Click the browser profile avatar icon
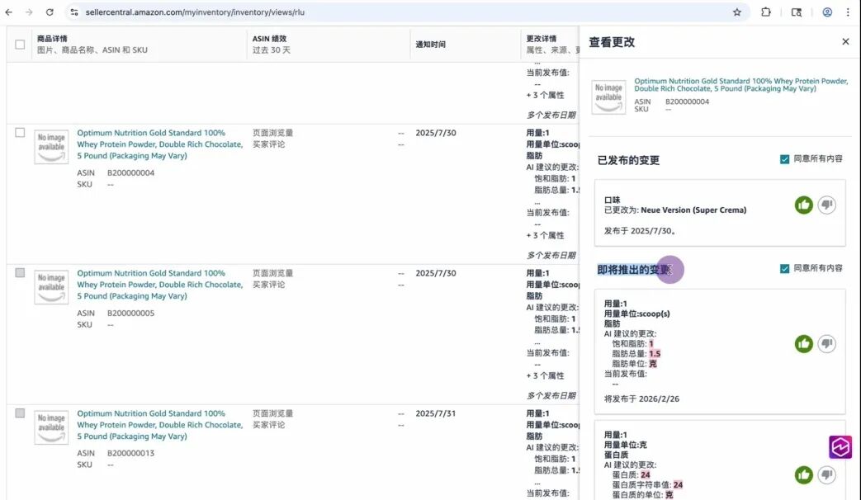Image resolution: width=861 pixels, height=500 pixels. click(x=826, y=12)
